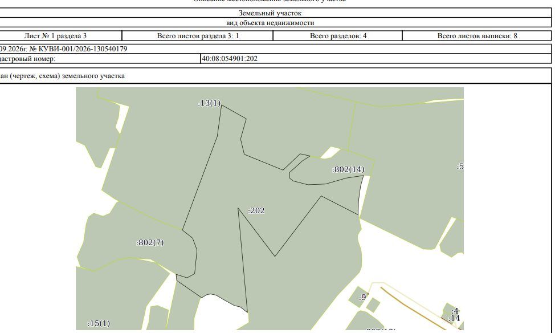555x333 pixels.
Task: Select "Всего листов раздела 3: 1" cell
Action: point(198,36)
